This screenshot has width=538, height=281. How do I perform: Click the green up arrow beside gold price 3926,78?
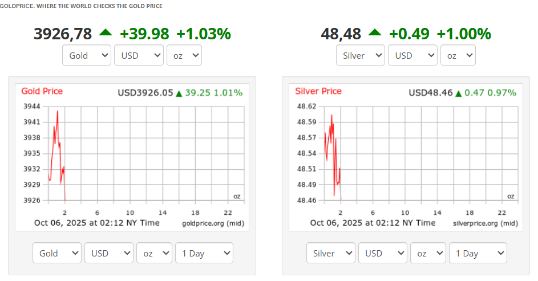click(106, 32)
